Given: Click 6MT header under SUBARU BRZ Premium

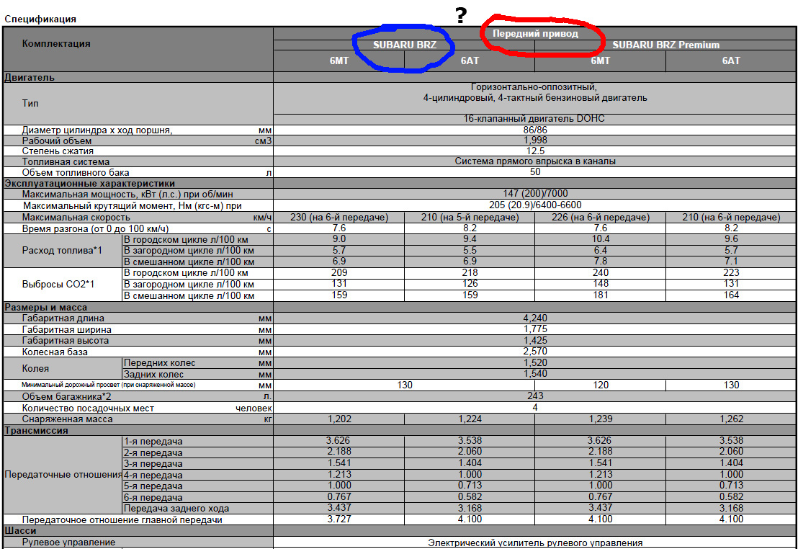Looking at the screenshot, I should [600, 61].
